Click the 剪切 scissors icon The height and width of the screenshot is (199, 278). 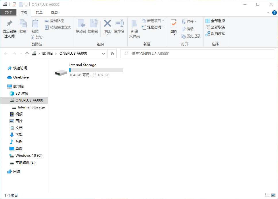pyautogui.click(x=32, y=37)
